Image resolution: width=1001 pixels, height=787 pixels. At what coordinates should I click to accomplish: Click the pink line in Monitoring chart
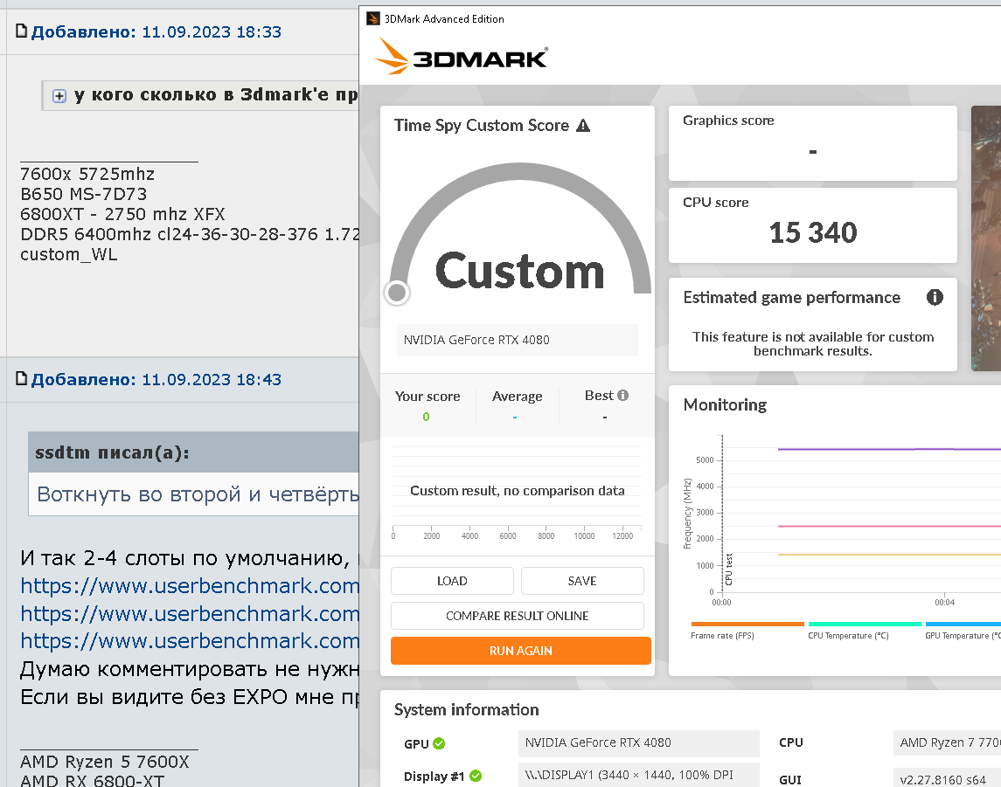[888, 526]
